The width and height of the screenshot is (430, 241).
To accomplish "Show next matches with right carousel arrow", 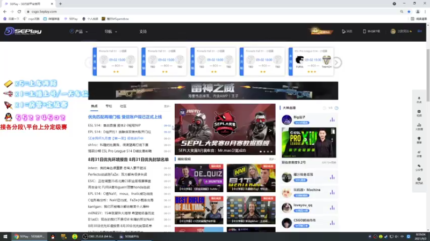I will (337, 63).
